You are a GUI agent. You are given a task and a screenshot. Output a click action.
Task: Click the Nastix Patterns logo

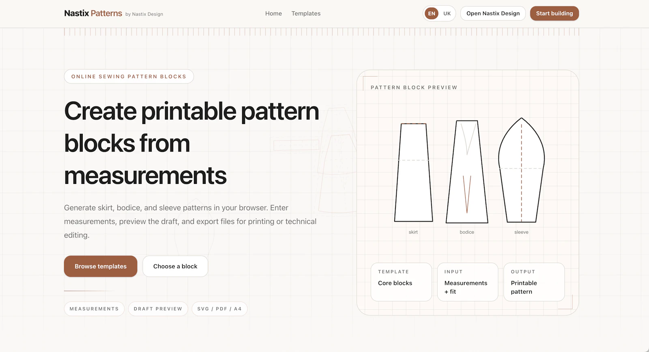(x=93, y=13)
